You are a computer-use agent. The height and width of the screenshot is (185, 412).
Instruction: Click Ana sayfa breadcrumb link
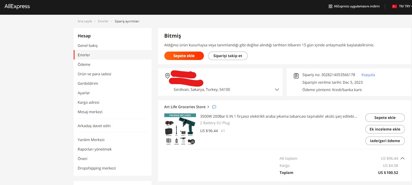coord(85,21)
